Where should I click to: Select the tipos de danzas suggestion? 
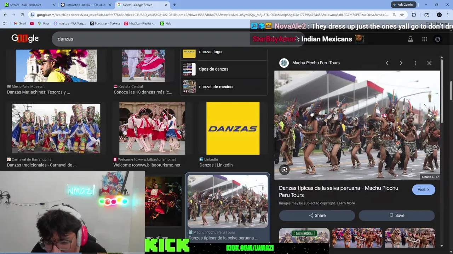(x=224, y=69)
